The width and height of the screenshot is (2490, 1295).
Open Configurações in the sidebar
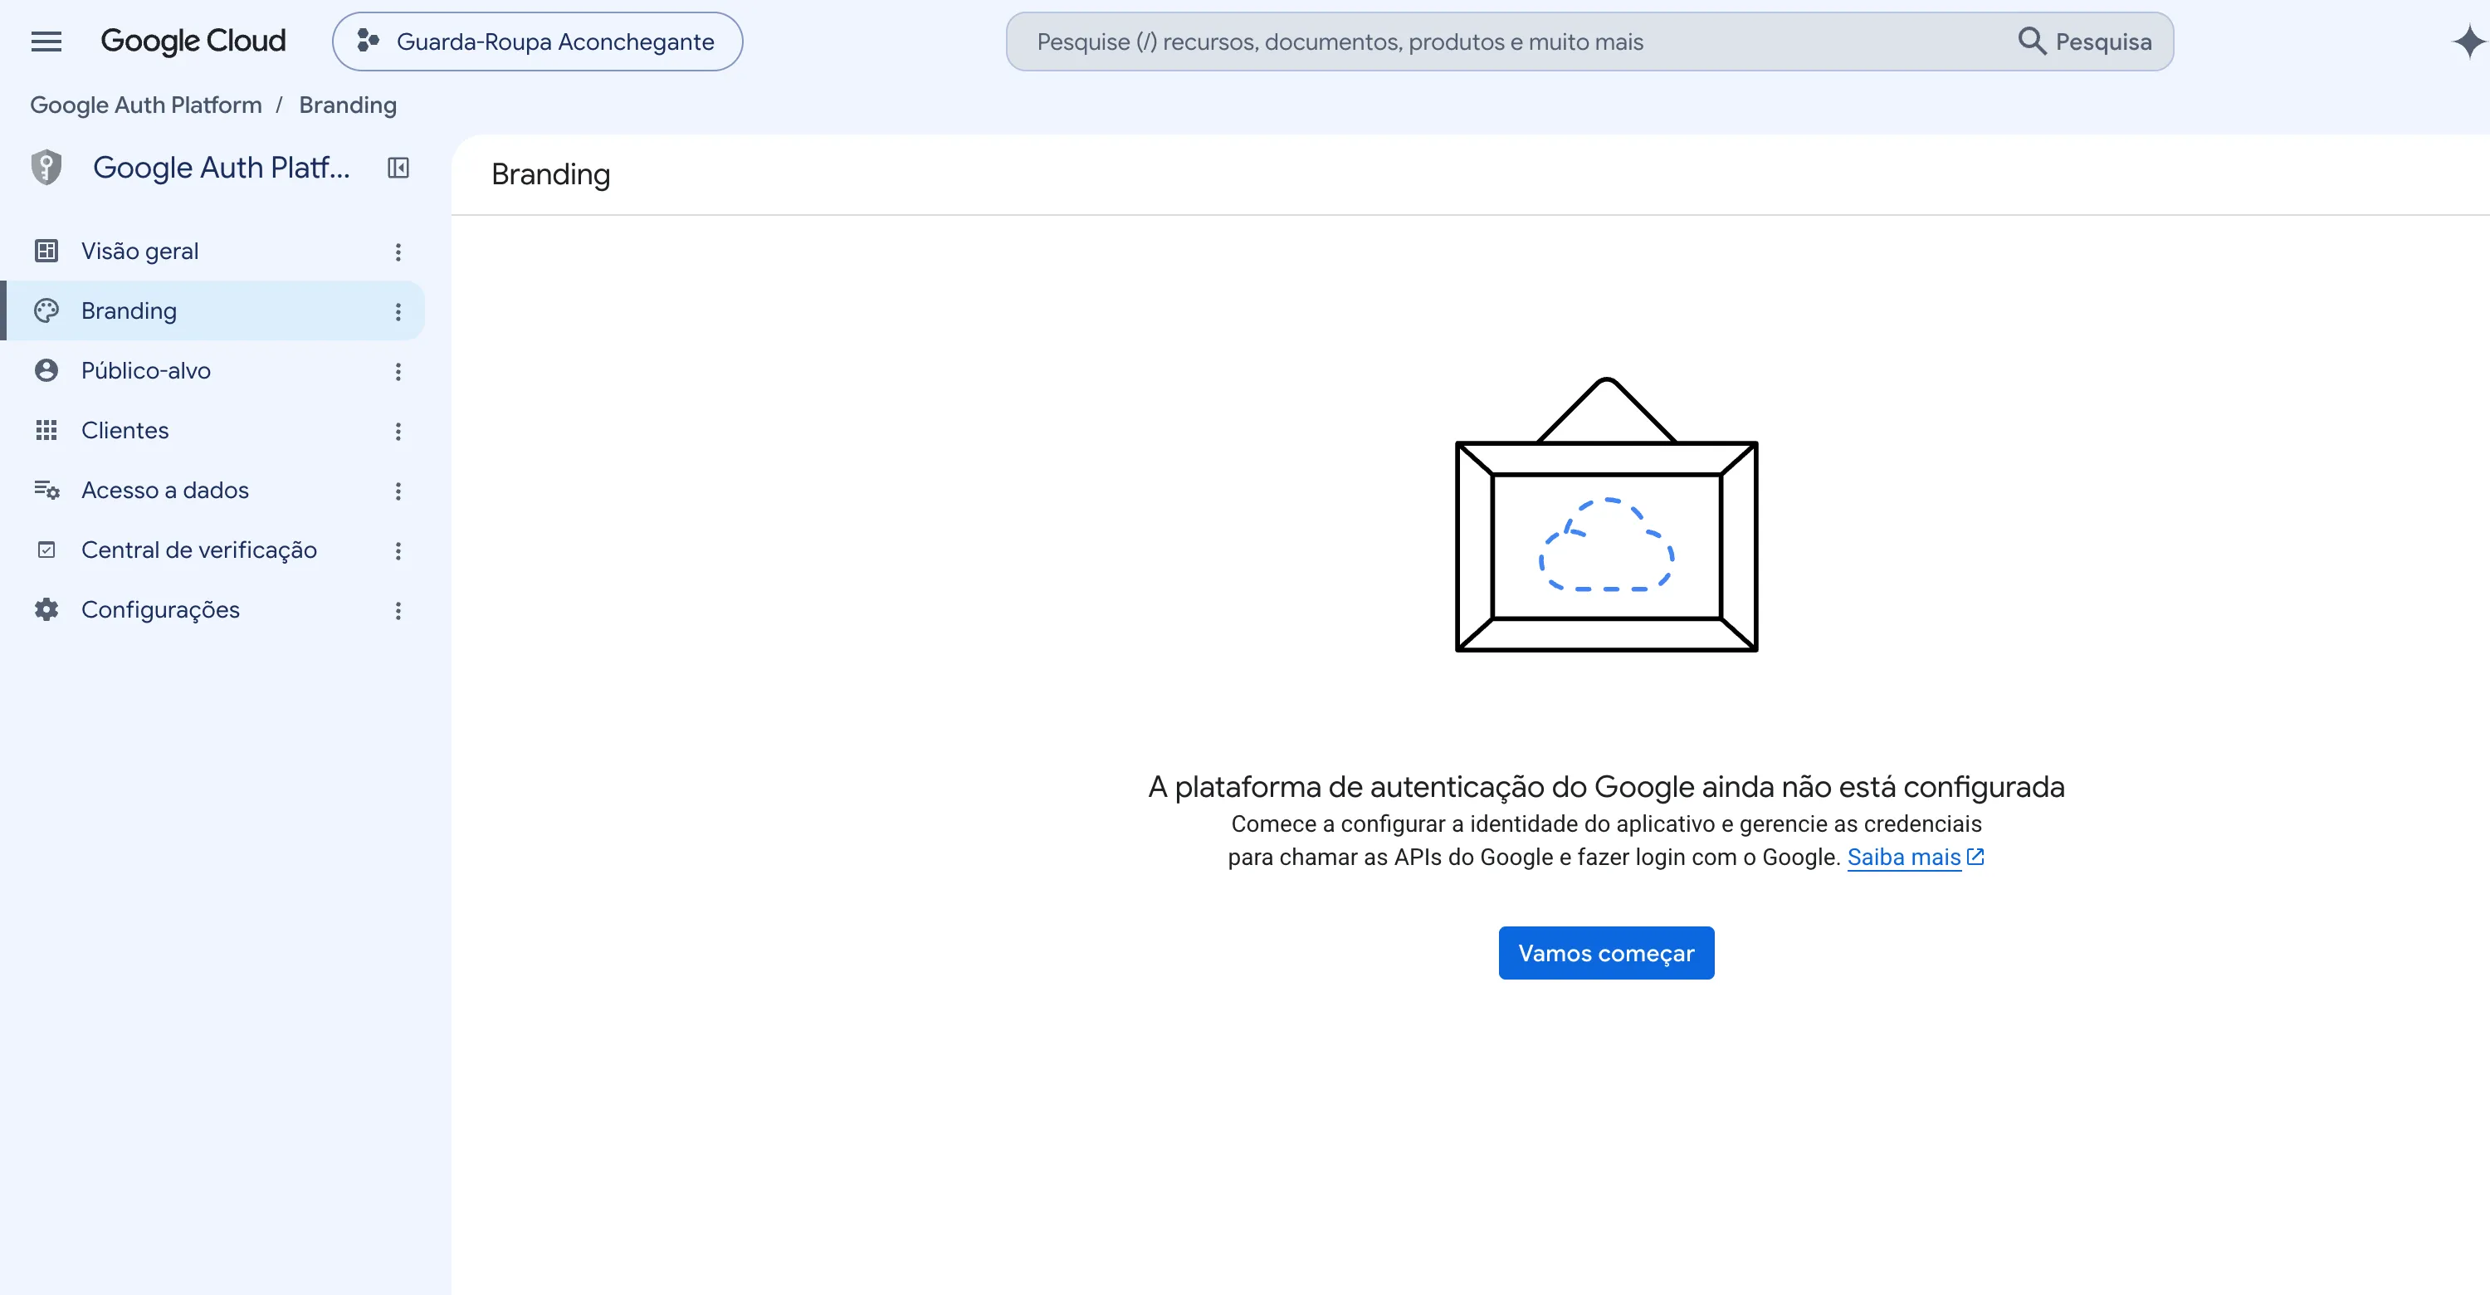coord(212,610)
